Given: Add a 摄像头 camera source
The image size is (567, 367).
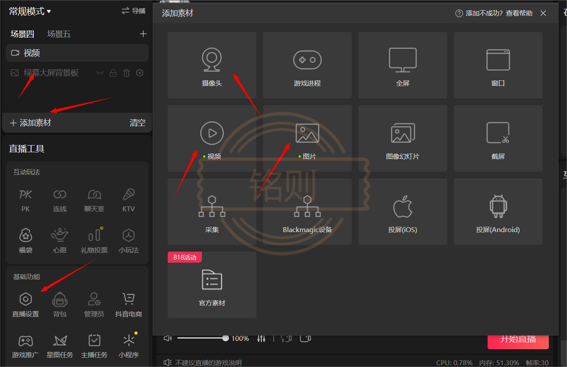Looking at the screenshot, I should click(x=212, y=65).
